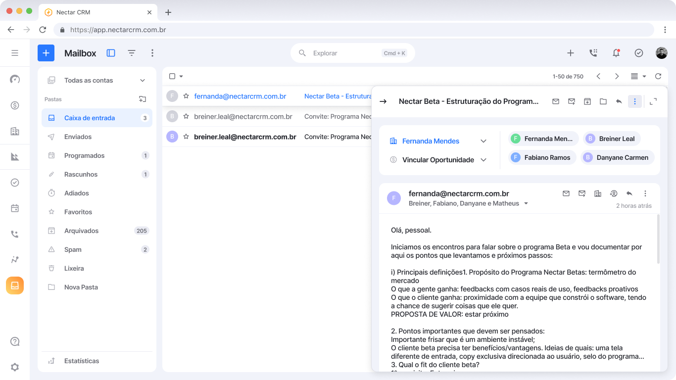Select the Caixa de entrada folder
This screenshot has height=380, width=676.
[97, 118]
